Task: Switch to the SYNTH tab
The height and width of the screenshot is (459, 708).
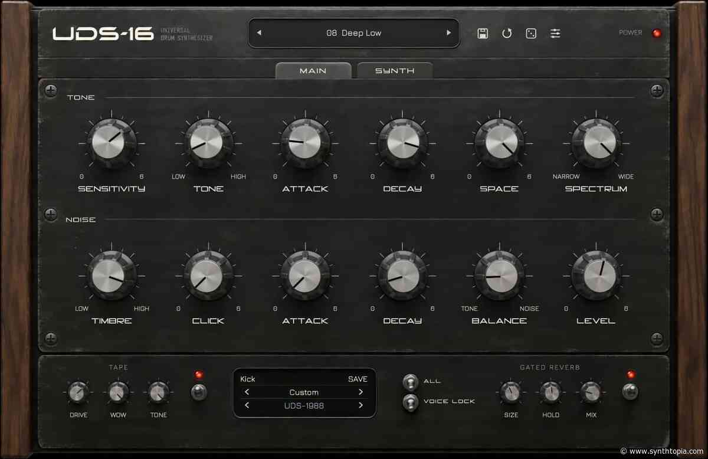Action: 395,71
